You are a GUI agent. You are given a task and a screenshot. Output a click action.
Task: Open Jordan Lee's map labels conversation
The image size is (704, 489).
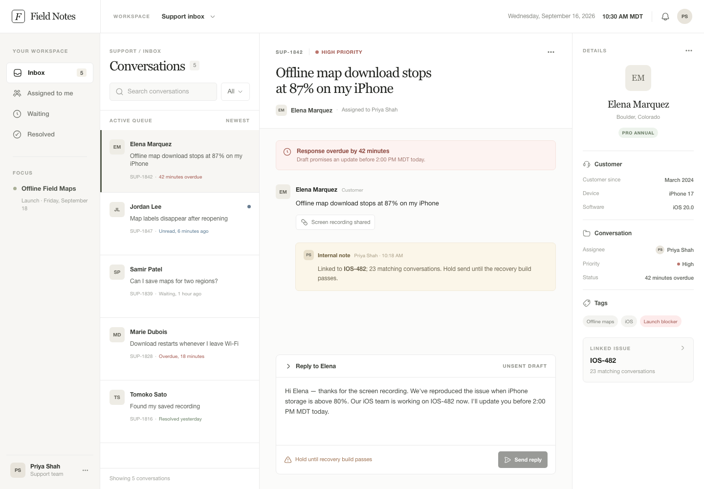(179, 224)
